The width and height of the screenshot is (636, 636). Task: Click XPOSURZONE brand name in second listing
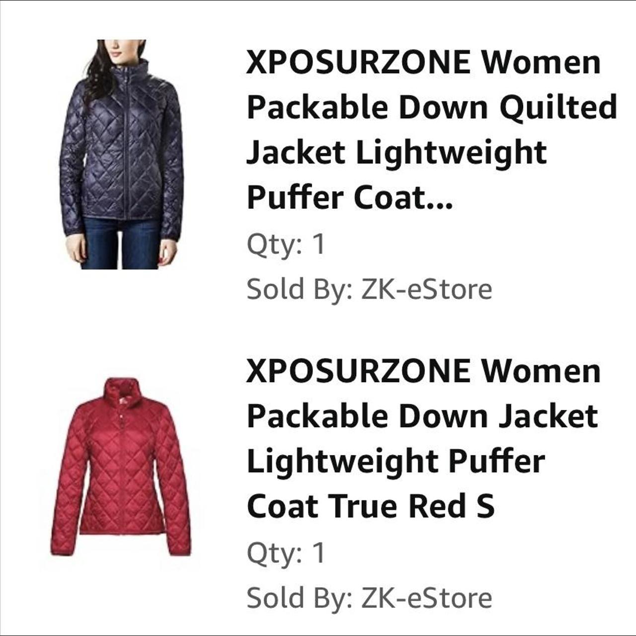[358, 371]
